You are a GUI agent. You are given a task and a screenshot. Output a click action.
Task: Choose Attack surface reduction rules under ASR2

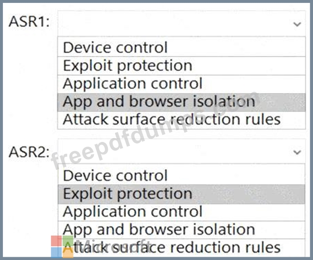click(x=171, y=247)
